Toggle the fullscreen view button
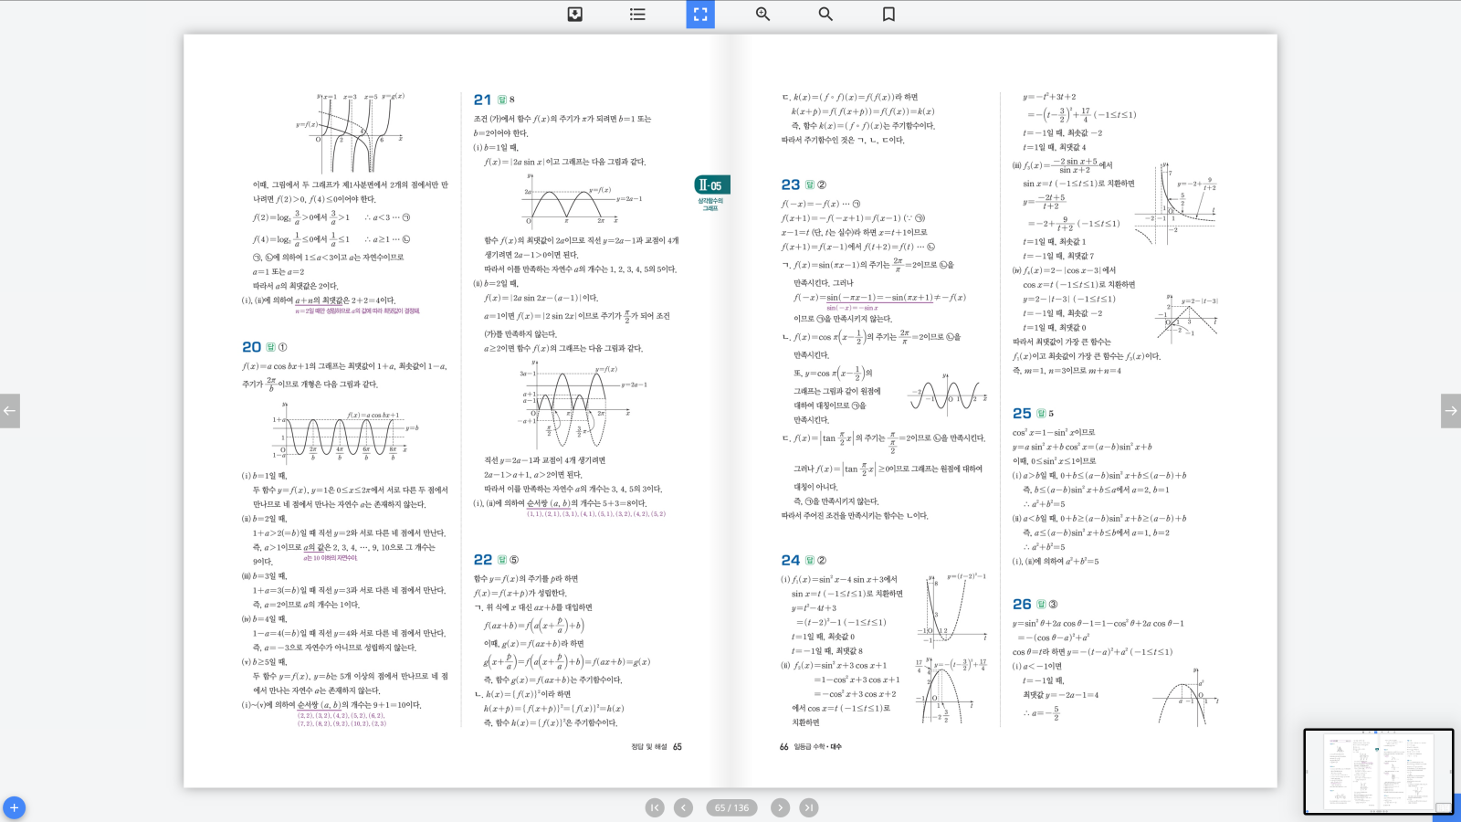Image resolution: width=1461 pixels, height=822 pixels. coord(700,14)
